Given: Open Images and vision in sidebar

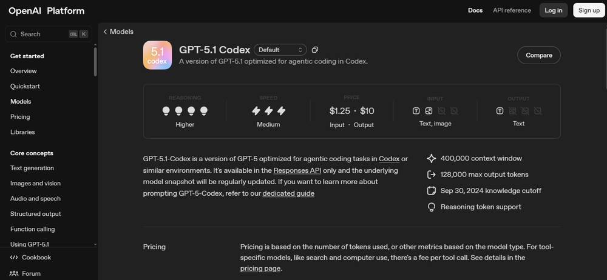Looking at the screenshot, I should (x=35, y=183).
